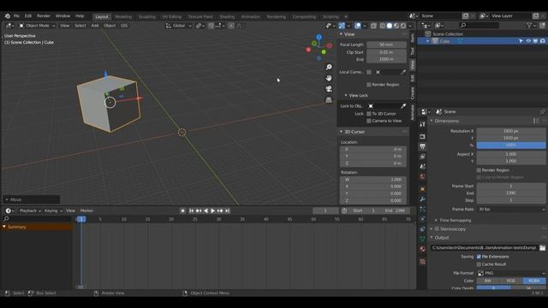Open the Particles properties tab icon
This screenshot has height=308, width=548.
[x=422, y=209]
